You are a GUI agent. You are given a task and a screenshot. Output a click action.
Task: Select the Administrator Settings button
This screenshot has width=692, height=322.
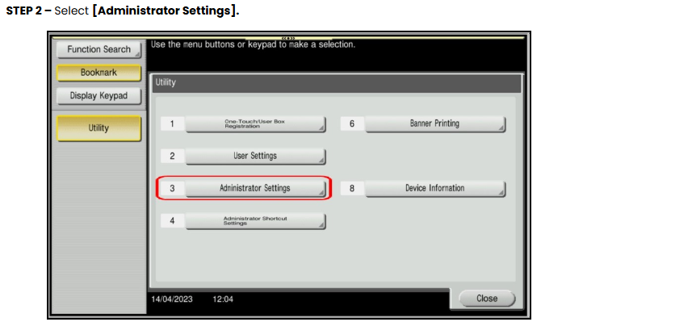coord(255,188)
